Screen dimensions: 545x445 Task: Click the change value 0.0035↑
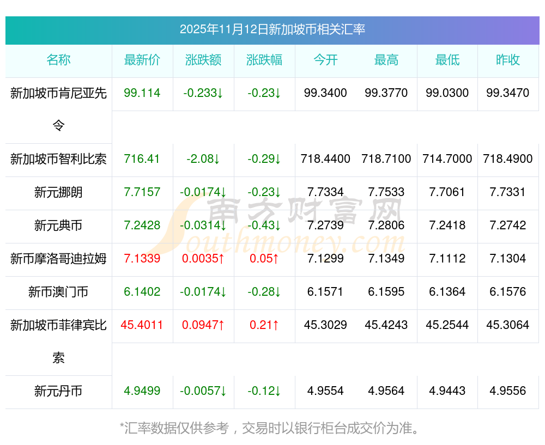point(203,259)
